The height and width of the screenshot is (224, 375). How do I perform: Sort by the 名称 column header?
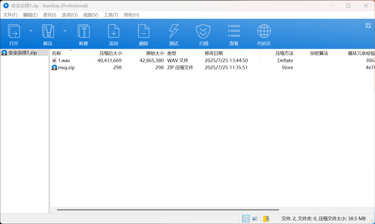click(70, 53)
